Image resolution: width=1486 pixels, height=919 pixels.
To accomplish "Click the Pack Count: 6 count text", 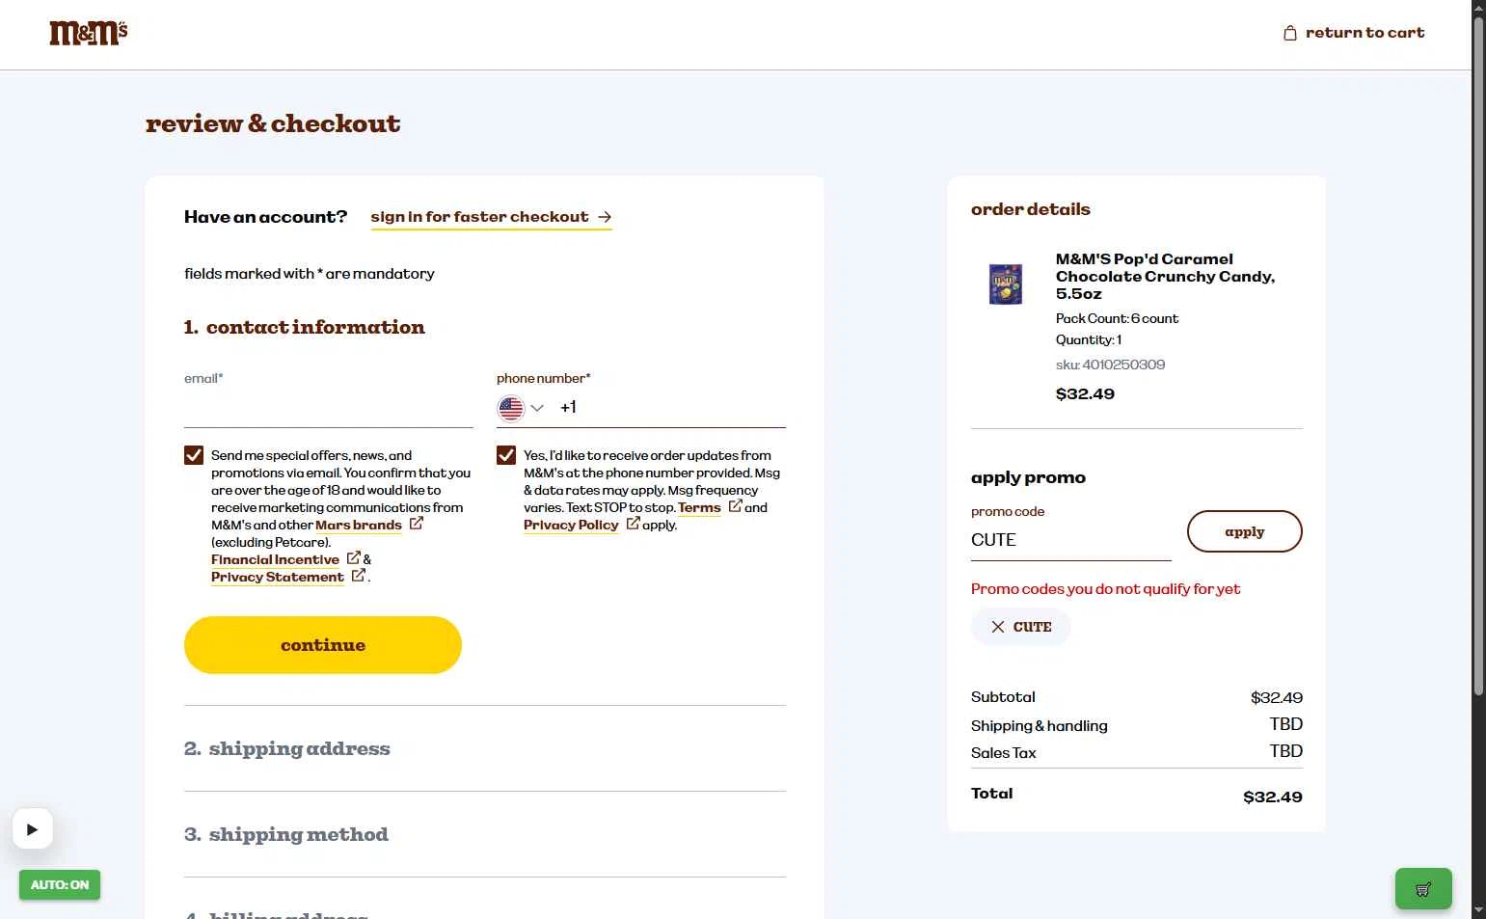I will [1117, 318].
